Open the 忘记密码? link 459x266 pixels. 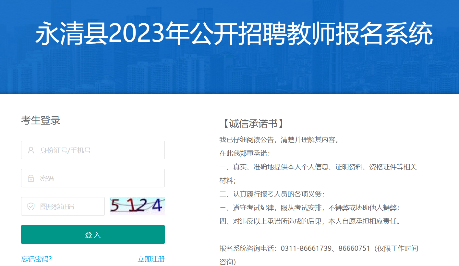[37, 259]
